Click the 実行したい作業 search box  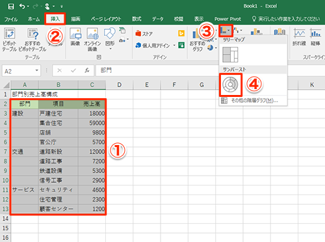(x=286, y=19)
